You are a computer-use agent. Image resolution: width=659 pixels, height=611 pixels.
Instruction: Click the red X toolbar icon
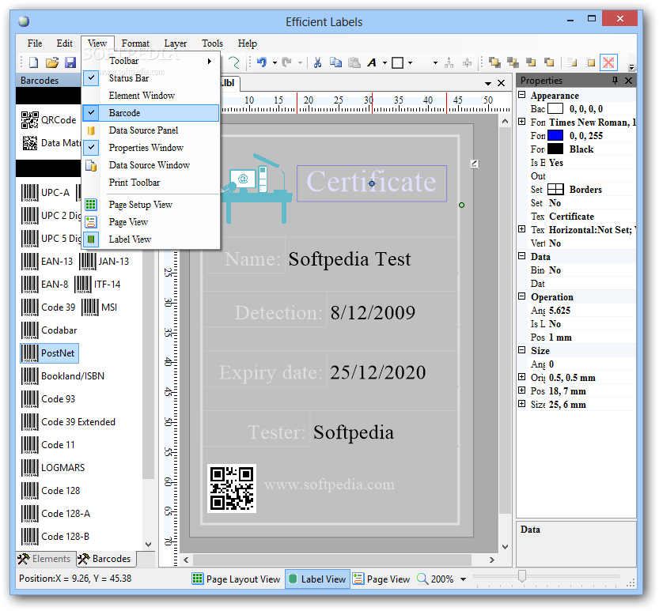pos(608,63)
